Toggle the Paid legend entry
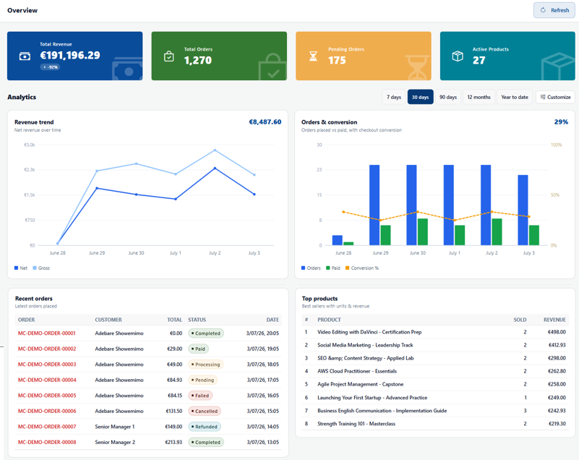 tap(333, 268)
